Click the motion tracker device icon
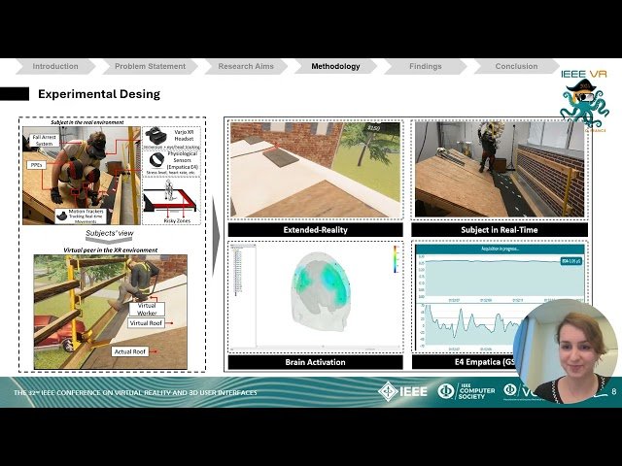This screenshot has height=466, width=622. (x=61, y=216)
